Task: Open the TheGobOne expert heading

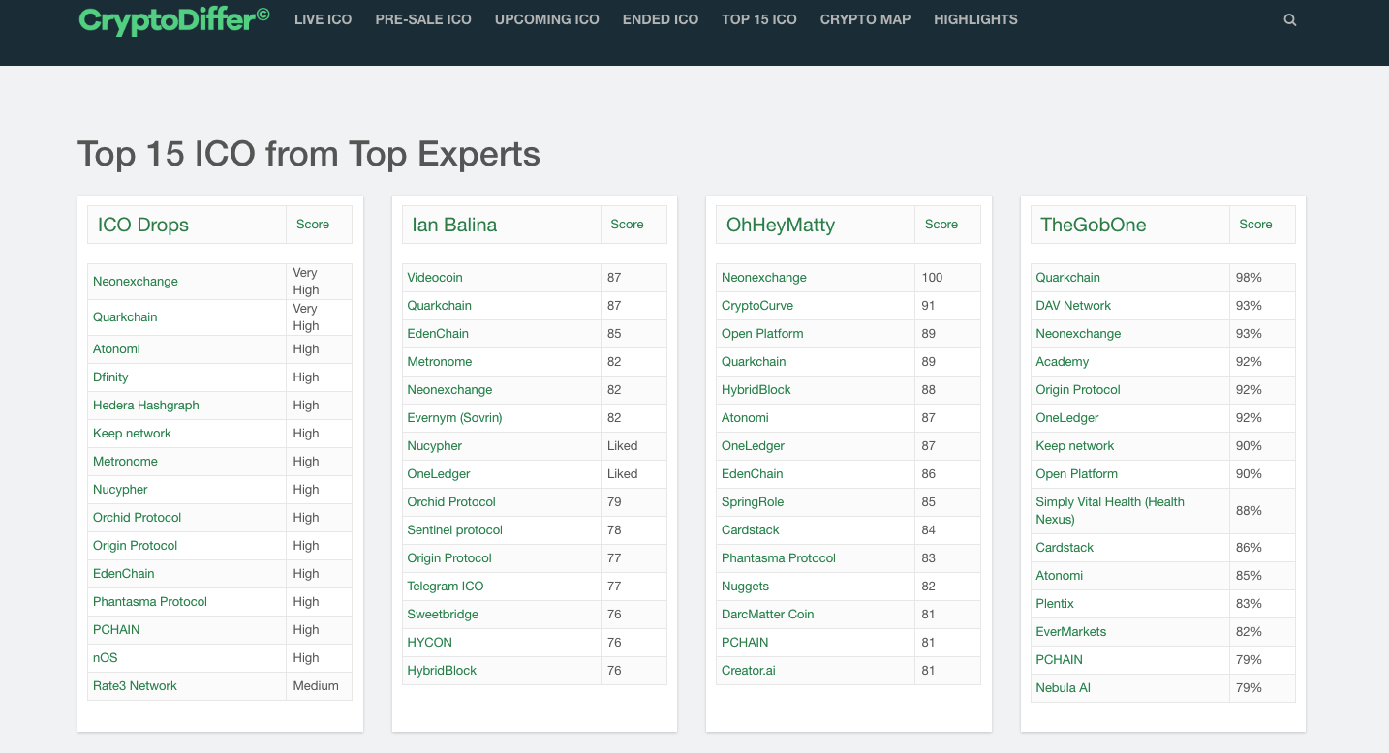Action: click(x=1094, y=225)
